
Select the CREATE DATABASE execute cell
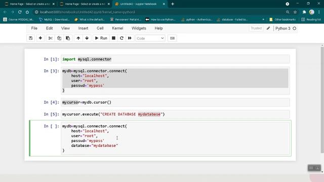tap(175, 114)
